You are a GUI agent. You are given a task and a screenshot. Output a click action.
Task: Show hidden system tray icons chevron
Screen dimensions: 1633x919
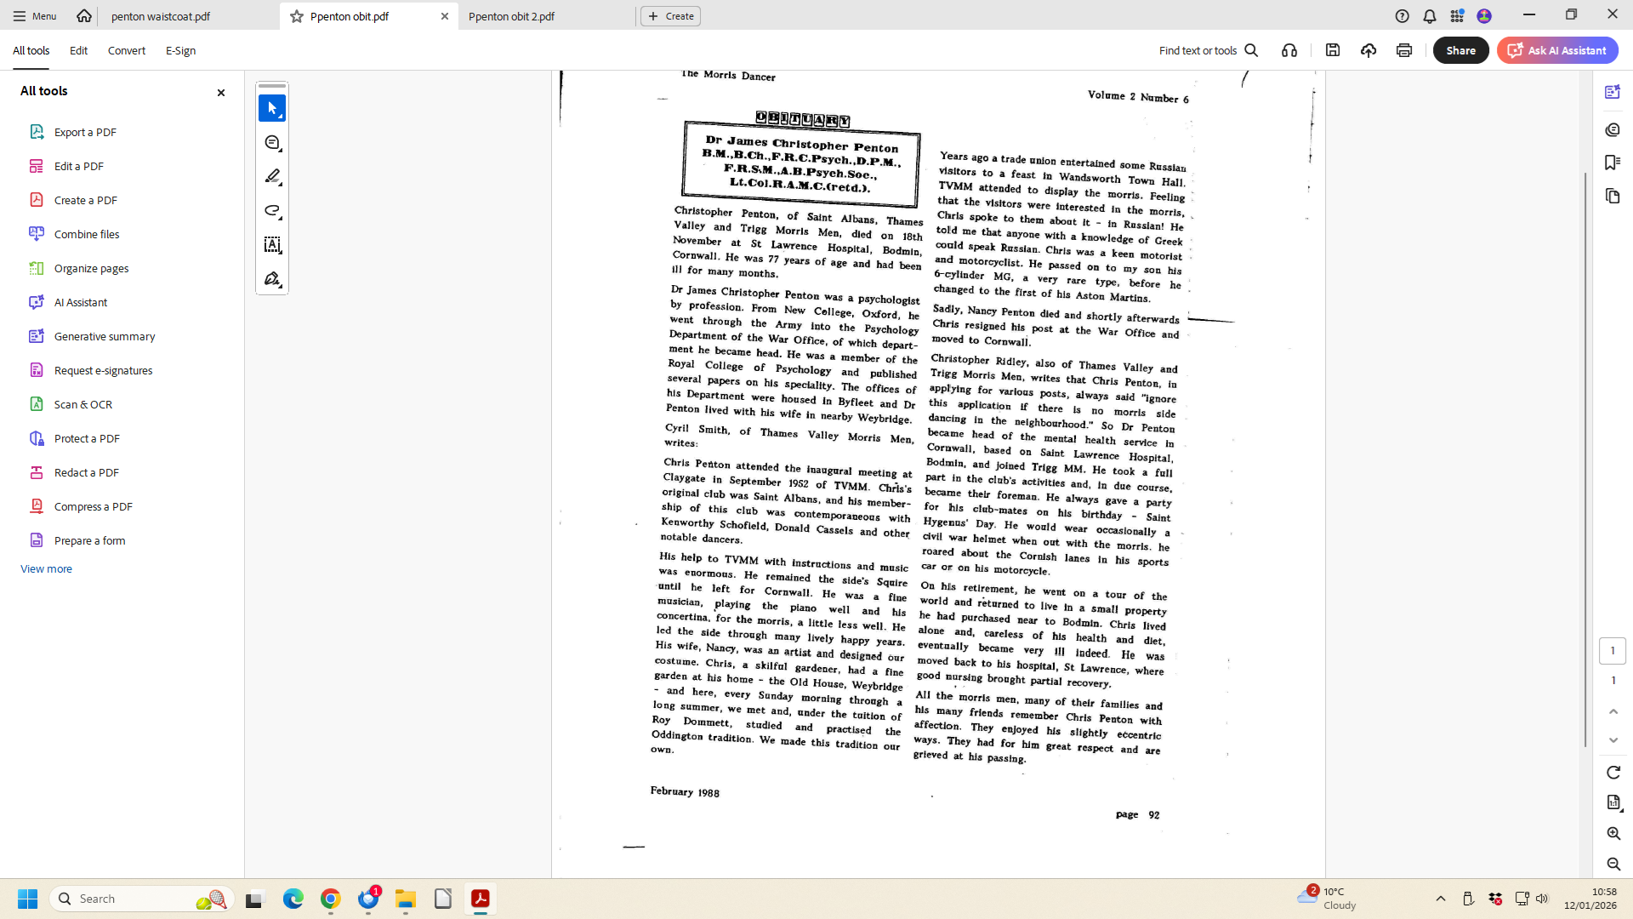click(x=1441, y=899)
